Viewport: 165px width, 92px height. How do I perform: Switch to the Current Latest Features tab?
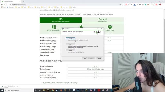pos(103,20)
